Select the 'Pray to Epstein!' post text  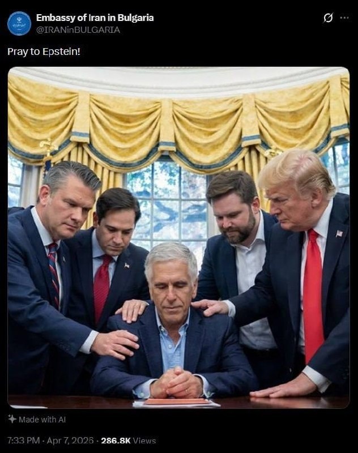point(44,52)
